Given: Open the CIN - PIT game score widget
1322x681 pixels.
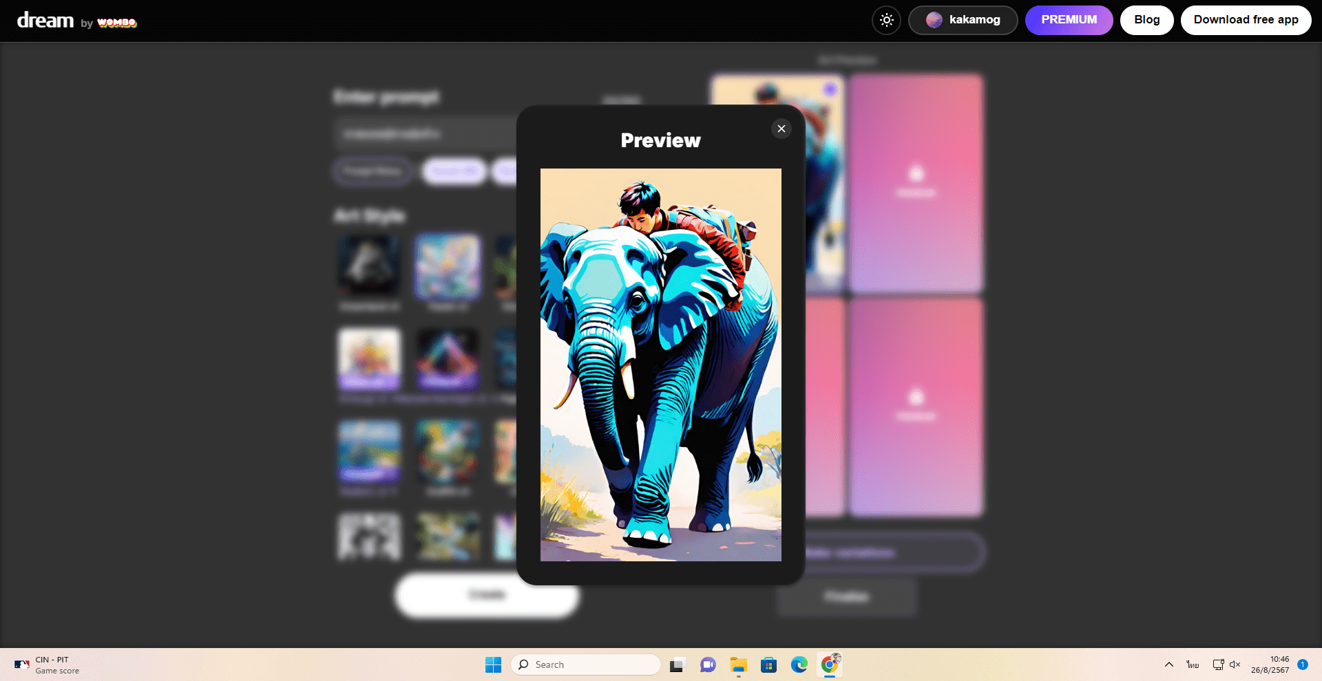Looking at the screenshot, I should click(x=47, y=664).
